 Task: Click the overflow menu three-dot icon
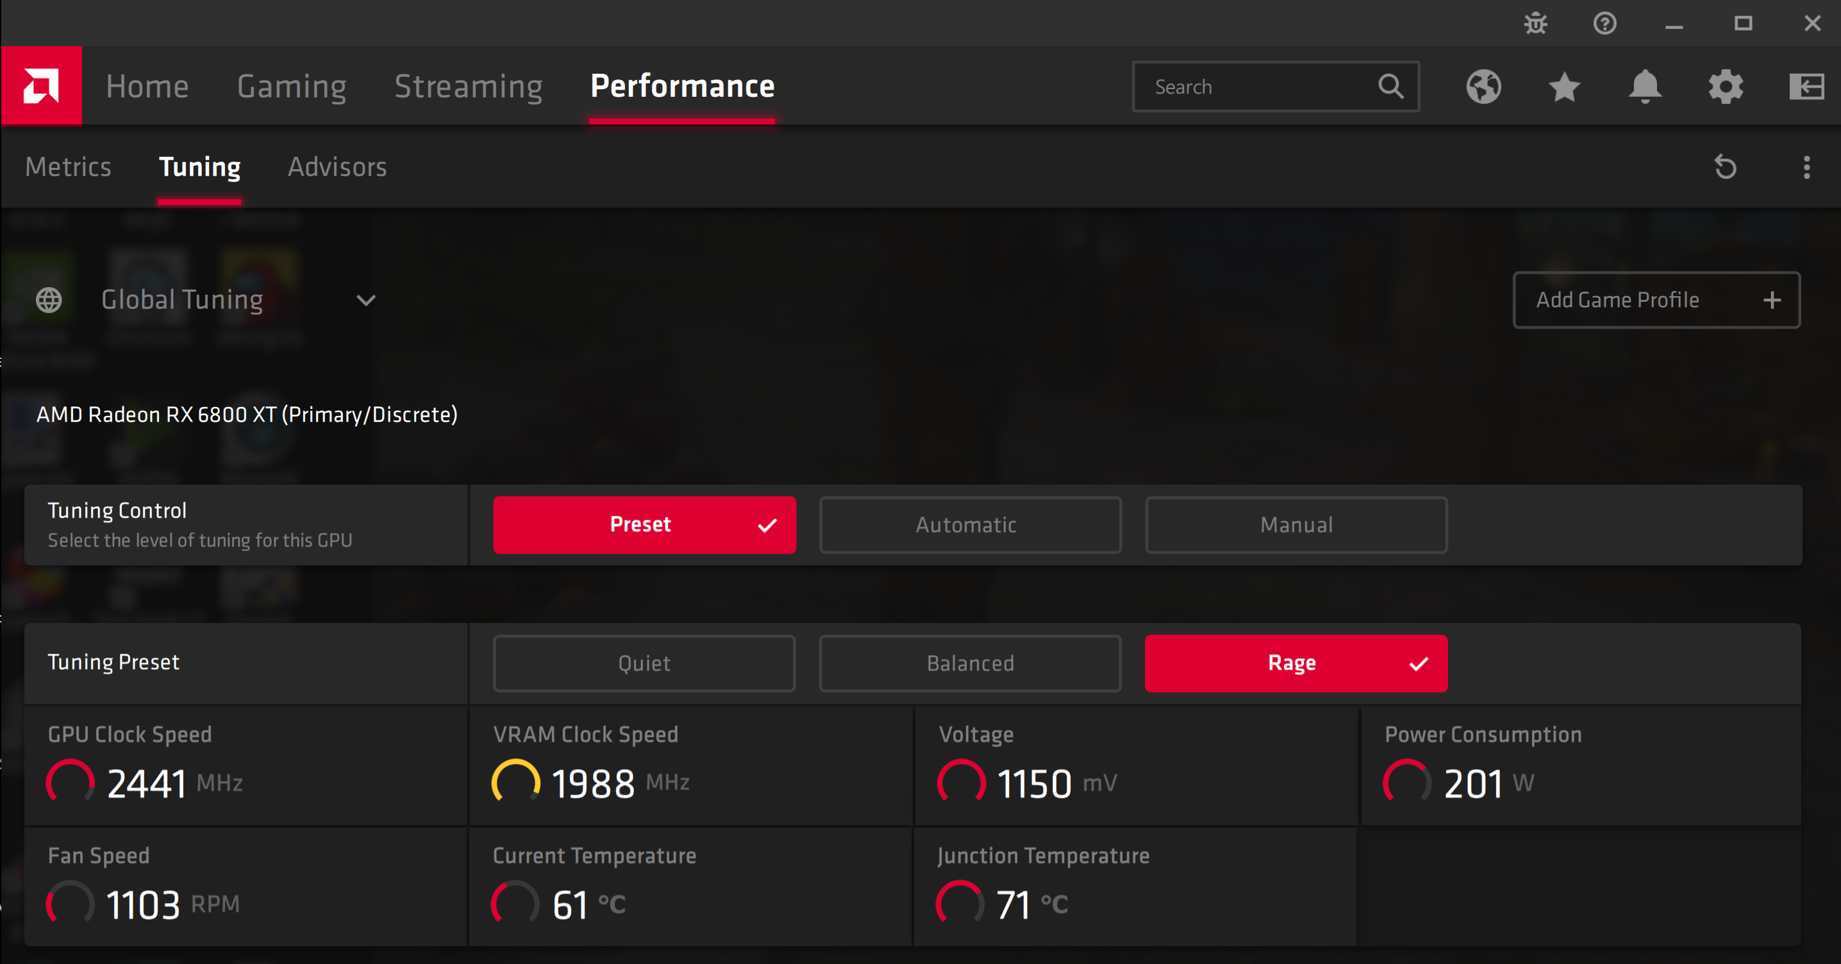(x=1807, y=167)
